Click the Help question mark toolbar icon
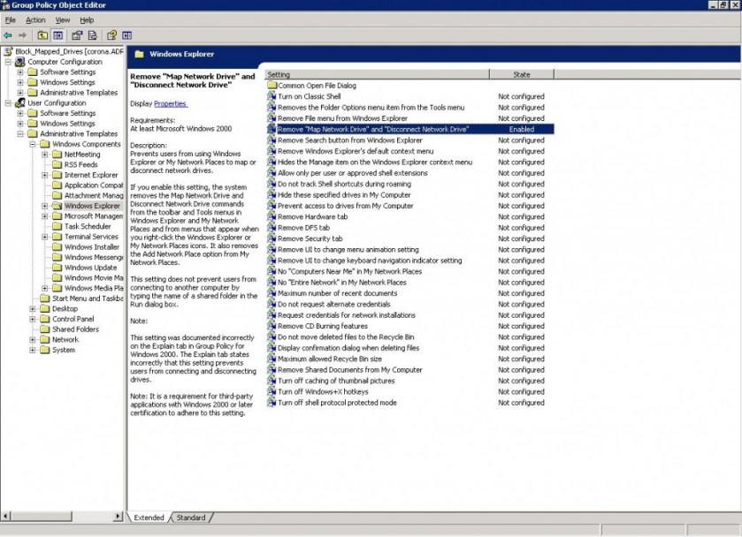Image resolution: width=742 pixels, height=537 pixels. 111,35
